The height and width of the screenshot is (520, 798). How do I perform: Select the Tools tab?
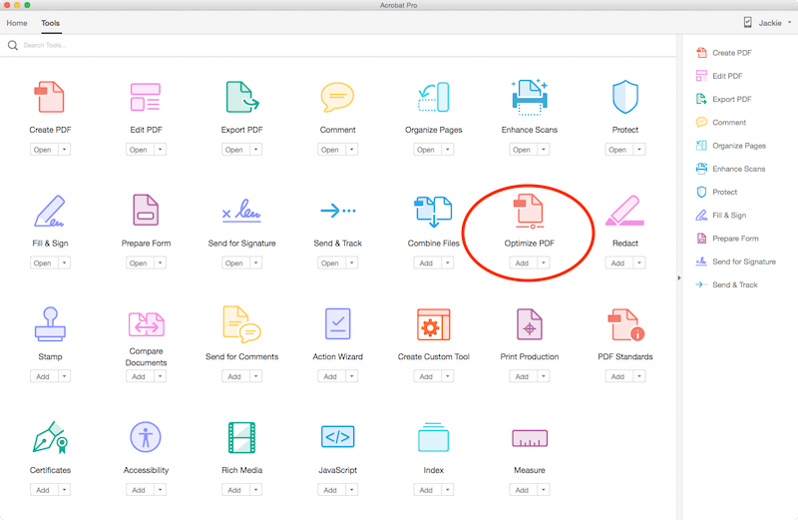[x=51, y=22]
